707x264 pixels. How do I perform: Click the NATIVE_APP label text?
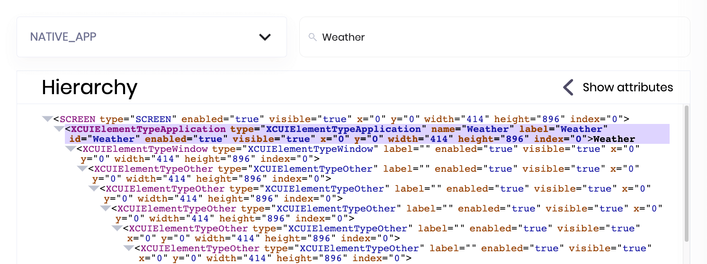pyautogui.click(x=63, y=37)
